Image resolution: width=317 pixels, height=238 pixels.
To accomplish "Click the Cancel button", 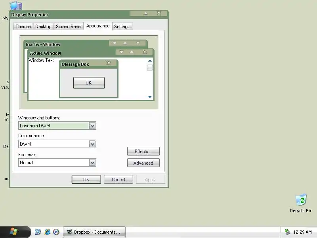I will click(118, 180).
